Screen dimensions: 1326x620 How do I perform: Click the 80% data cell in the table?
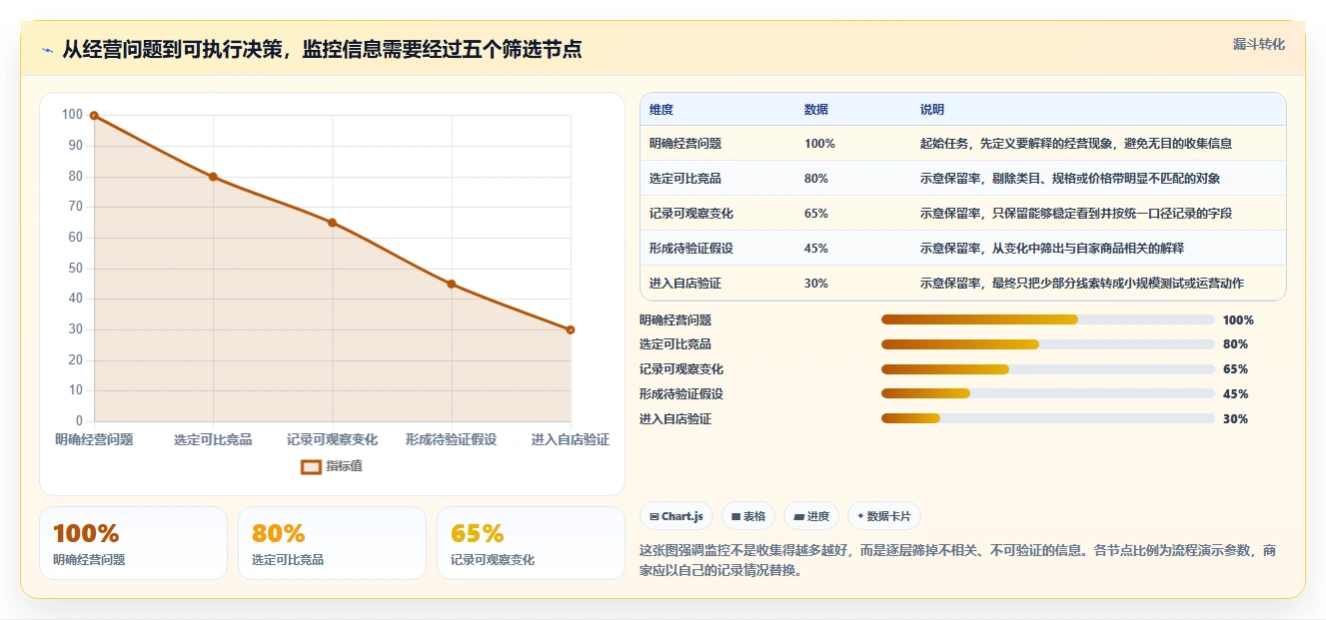(816, 179)
